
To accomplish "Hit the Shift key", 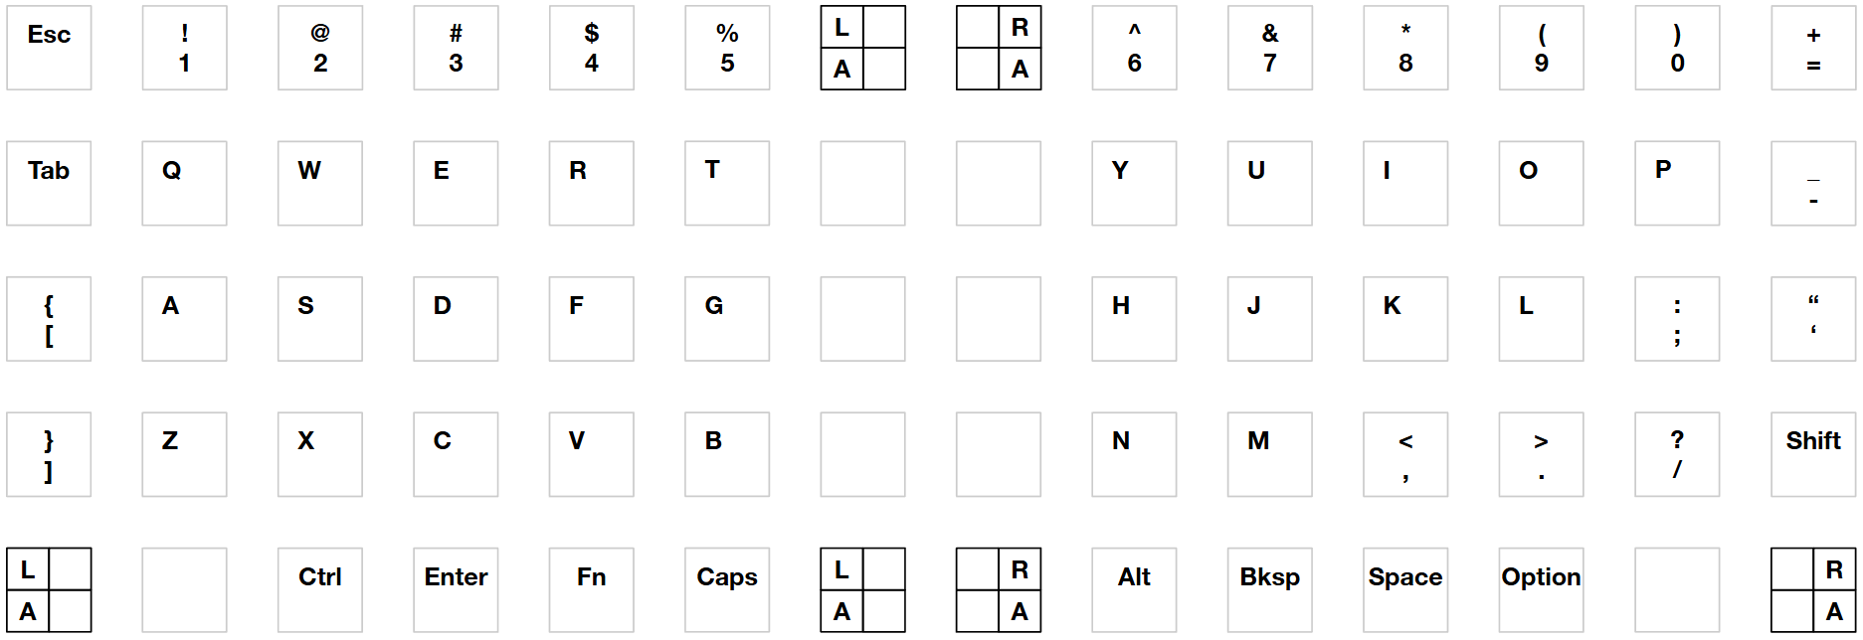I will 1812,454.
